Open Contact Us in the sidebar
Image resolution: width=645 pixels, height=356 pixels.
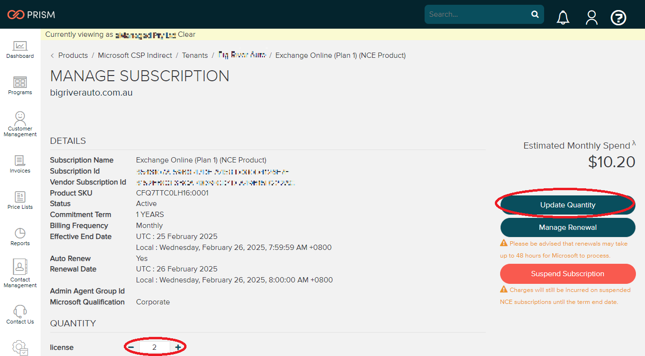point(20,315)
